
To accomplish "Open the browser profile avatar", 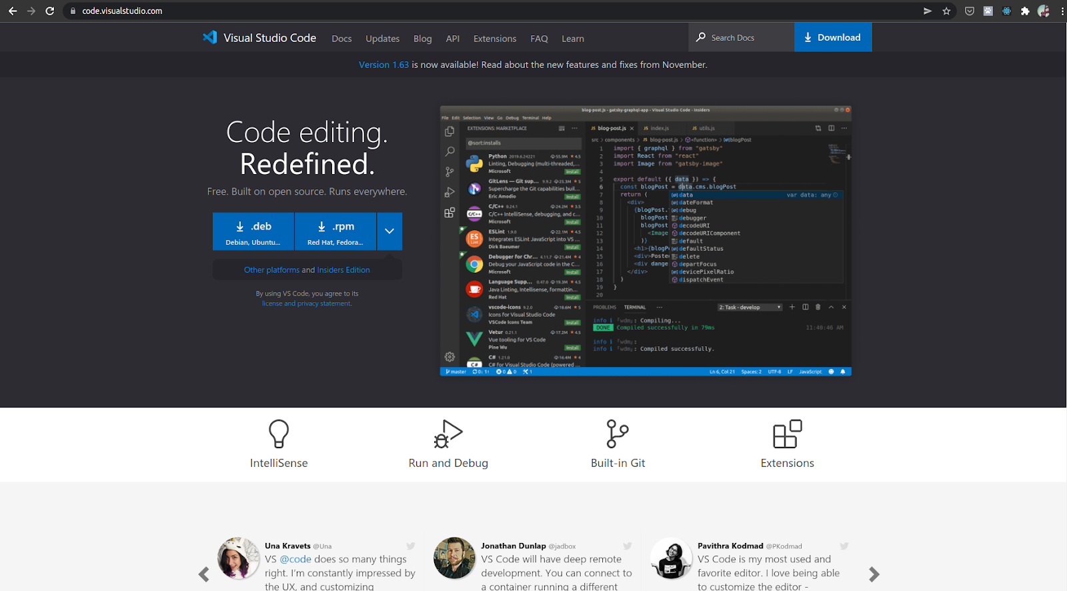I will tap(1044, 11).
